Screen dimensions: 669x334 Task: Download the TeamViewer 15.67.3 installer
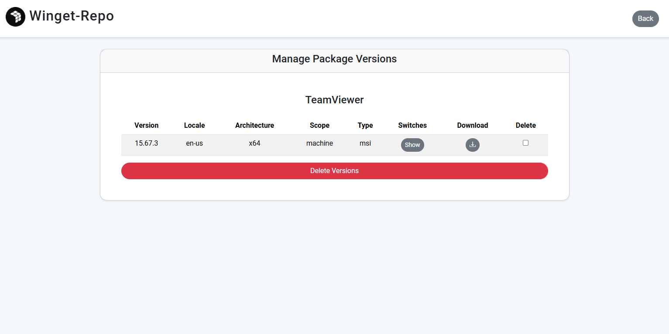[x=472, y=145]
